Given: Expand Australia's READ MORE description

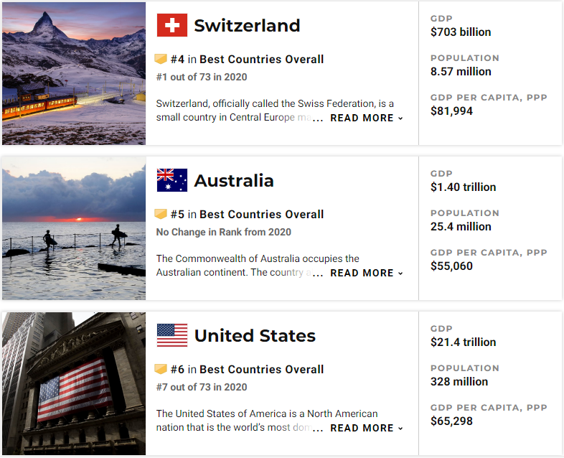Looking at the screenshot, I should click(366, 273).
